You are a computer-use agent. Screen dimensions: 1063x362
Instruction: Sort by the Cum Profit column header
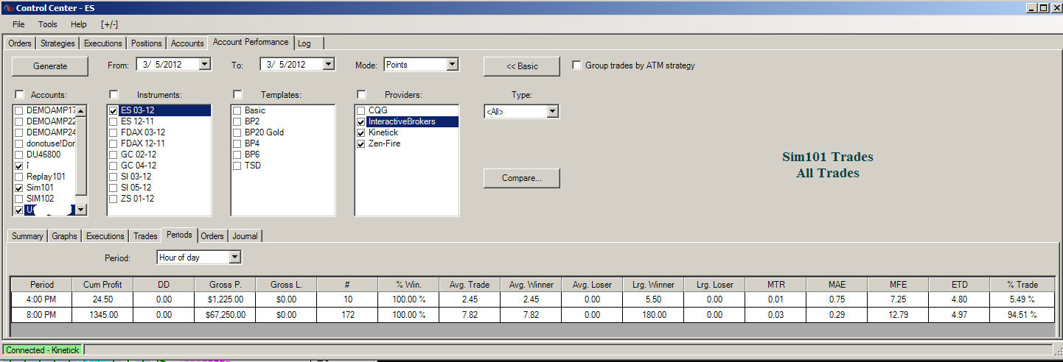click(103, 284)
